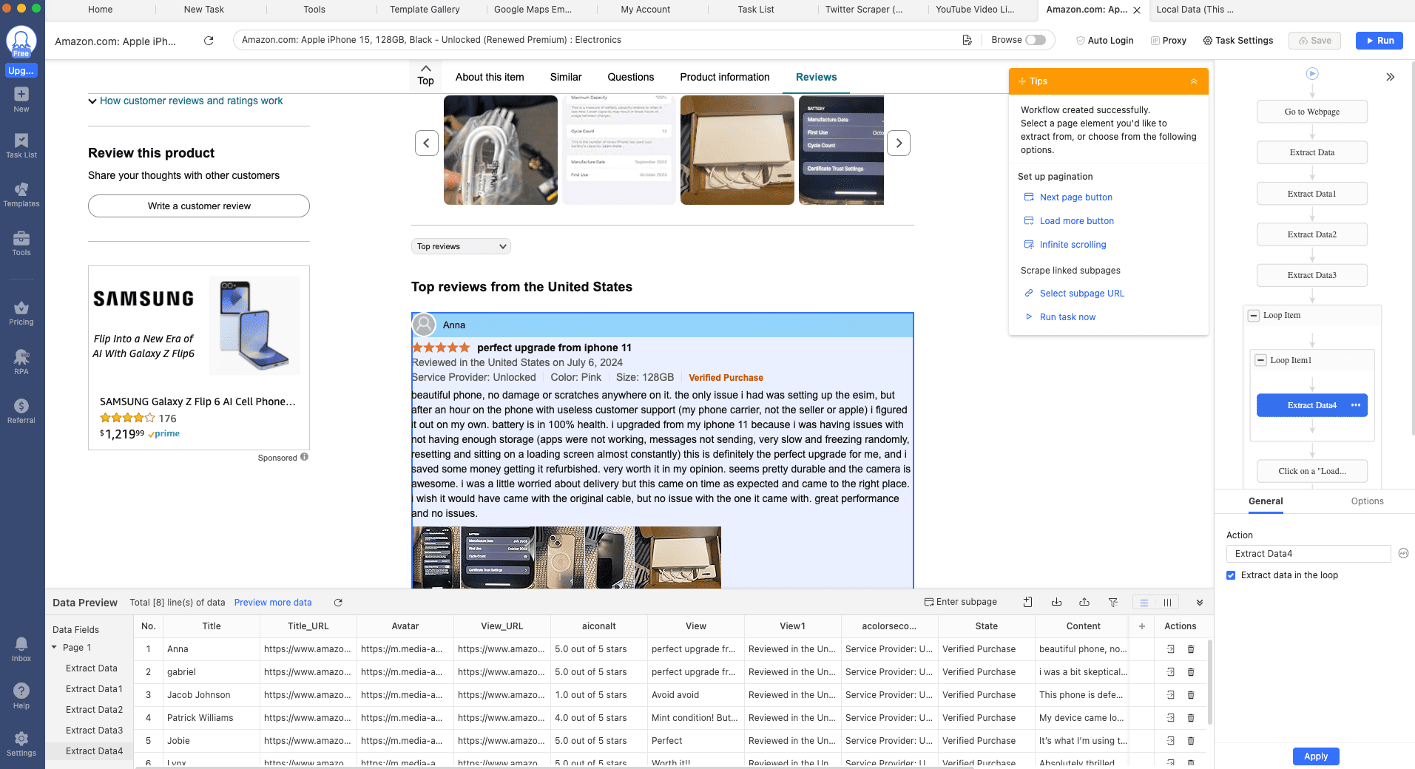This screenshot has width=1415, height=769.
Task: Toggle the Browse mode switch
Action: 1034,40
